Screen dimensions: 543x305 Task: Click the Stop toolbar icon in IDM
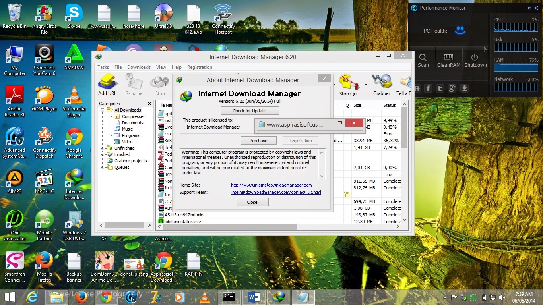(160, 85)
